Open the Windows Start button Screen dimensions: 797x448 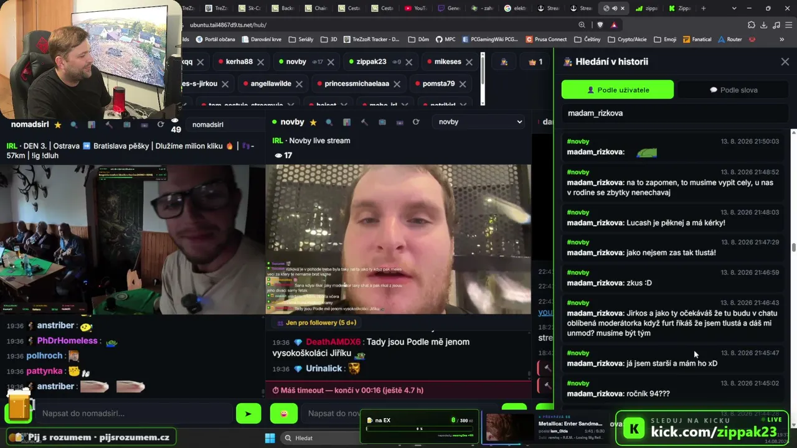point(270,438)
